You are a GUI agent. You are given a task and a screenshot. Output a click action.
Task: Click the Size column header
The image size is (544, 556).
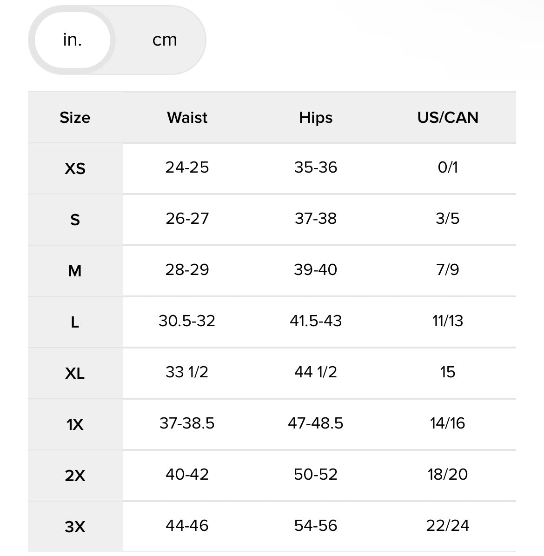point(75,117)
